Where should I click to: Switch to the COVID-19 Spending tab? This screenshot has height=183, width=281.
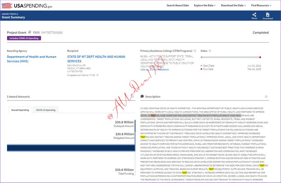[46, 110]
